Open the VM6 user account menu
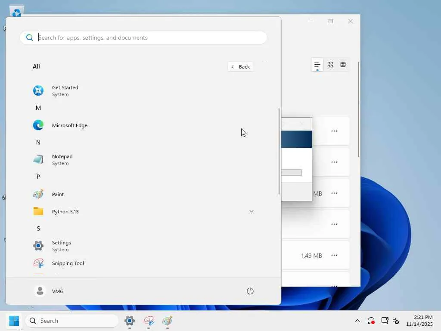 tap(49, 291)
